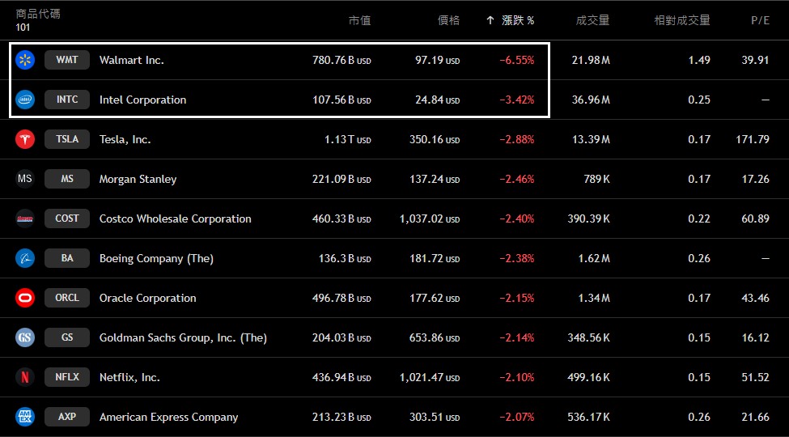
Task: Sort by the 成交量 column header
Action: click(x=592, y=20)
